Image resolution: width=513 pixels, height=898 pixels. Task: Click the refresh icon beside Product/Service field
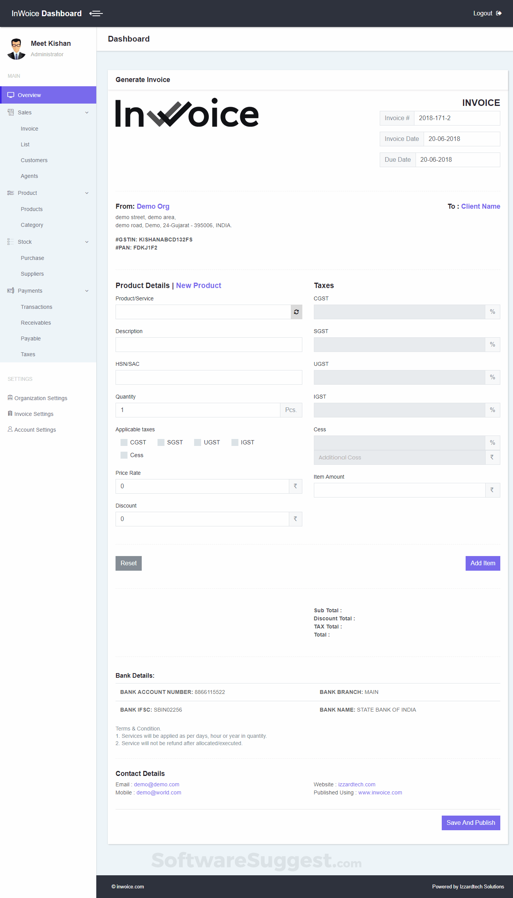point(296,312)
